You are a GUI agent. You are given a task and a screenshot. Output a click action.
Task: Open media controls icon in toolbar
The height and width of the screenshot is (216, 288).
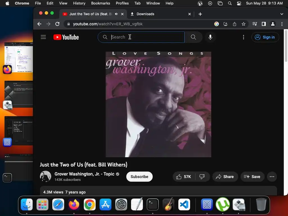pos(255,24)
